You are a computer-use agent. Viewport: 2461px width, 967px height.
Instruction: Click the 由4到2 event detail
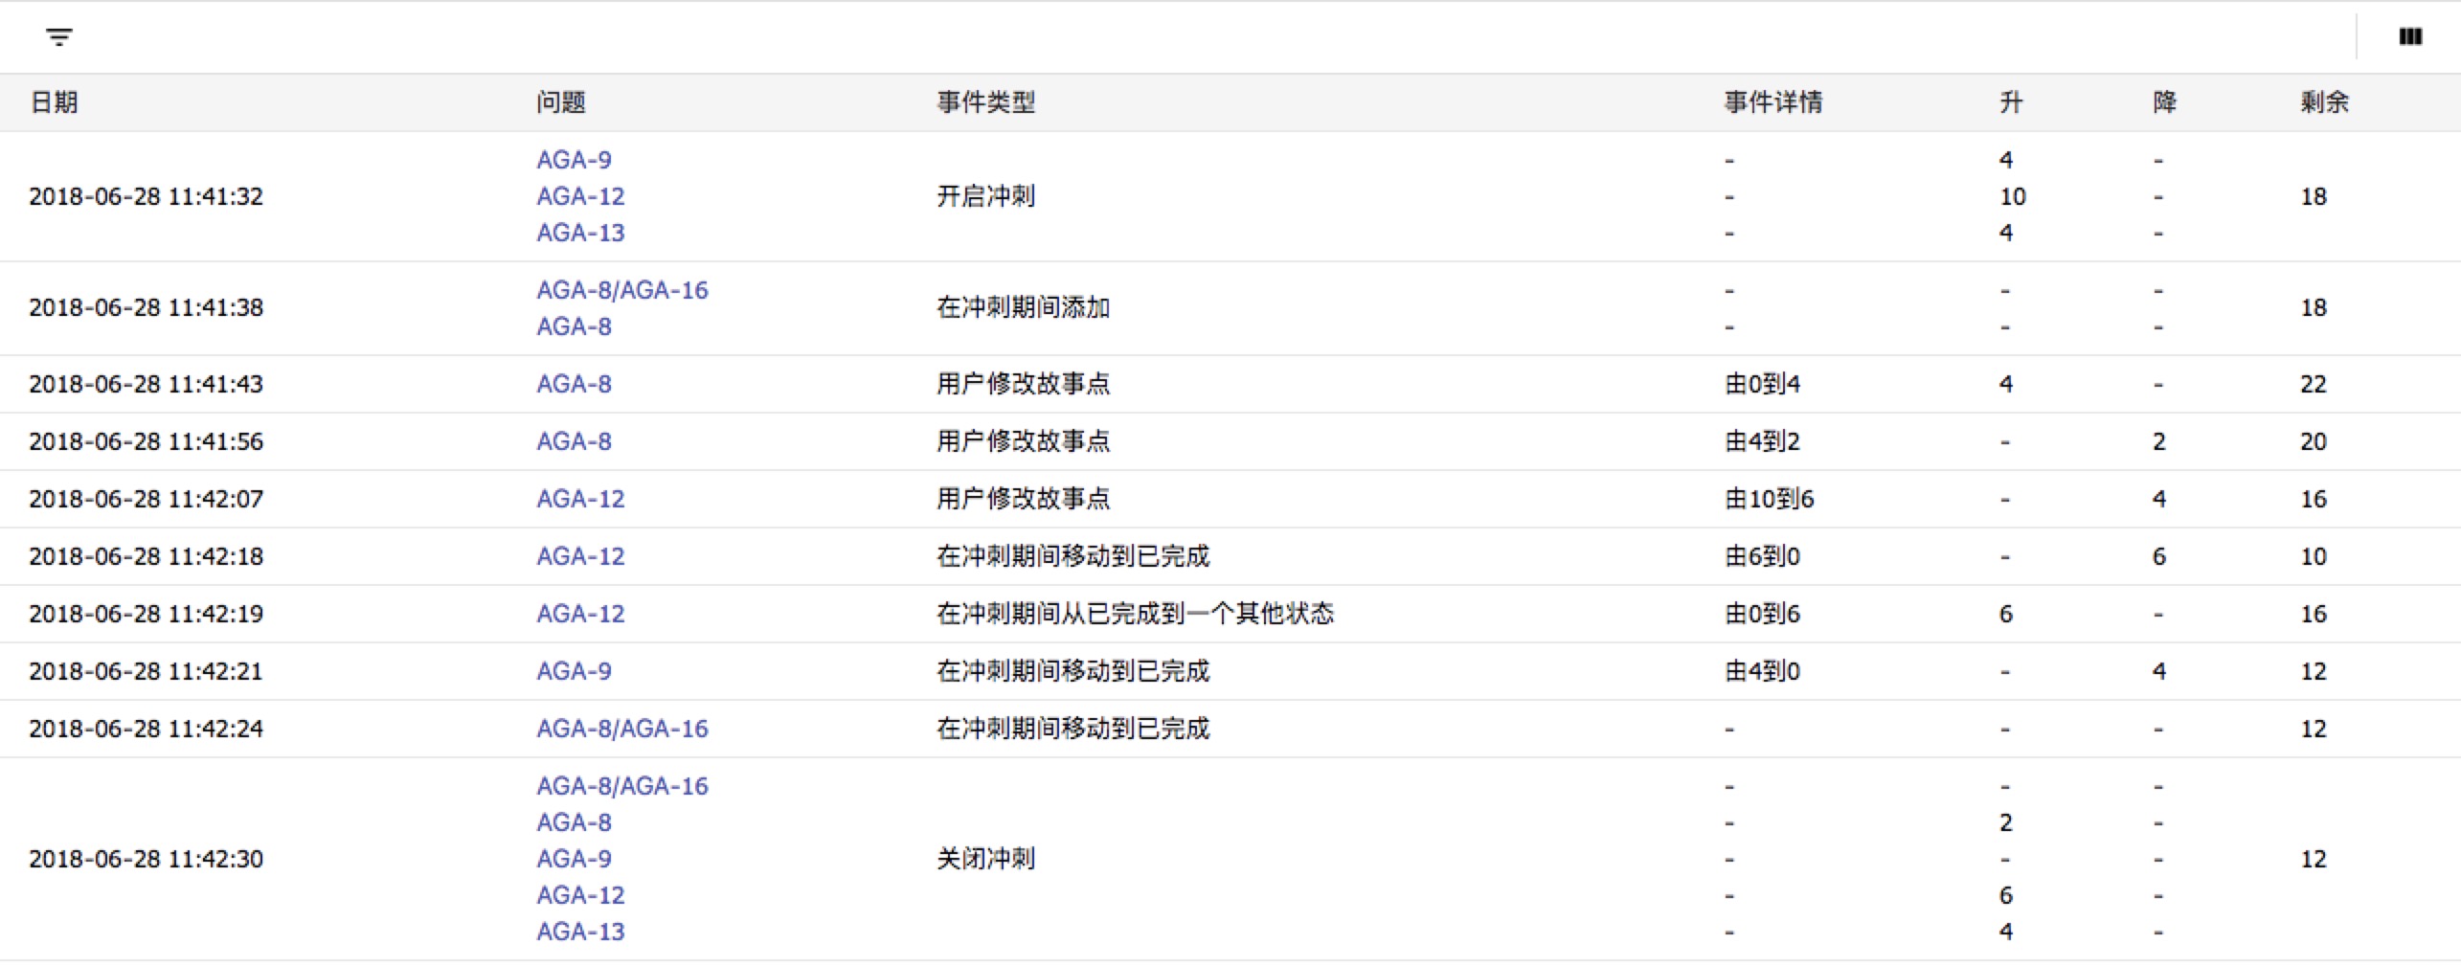pyautogui.click(x=1762, y=441)
